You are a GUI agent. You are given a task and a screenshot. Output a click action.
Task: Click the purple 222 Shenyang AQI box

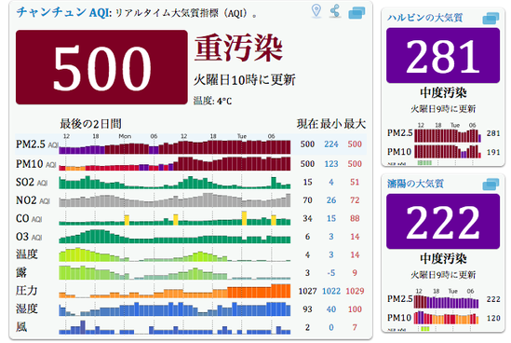click(443, 221)
